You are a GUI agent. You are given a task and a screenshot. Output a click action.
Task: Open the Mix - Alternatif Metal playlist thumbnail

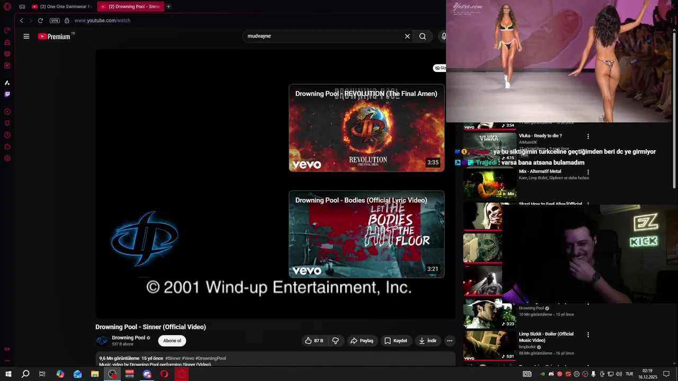click(490, 183)
